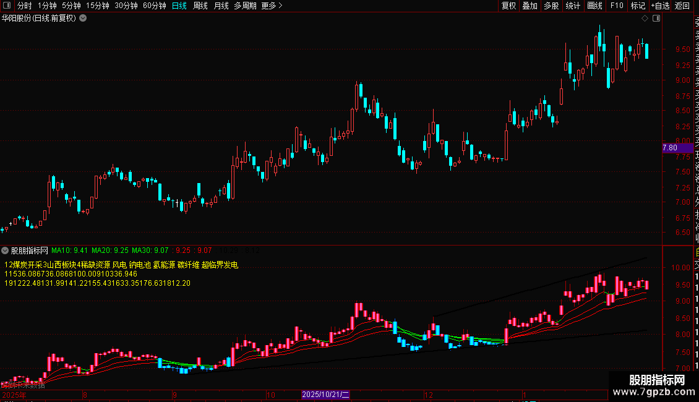Switch to 周线 weekly chart
This screenshot has height=402, width=699.
tap(200, 6)
